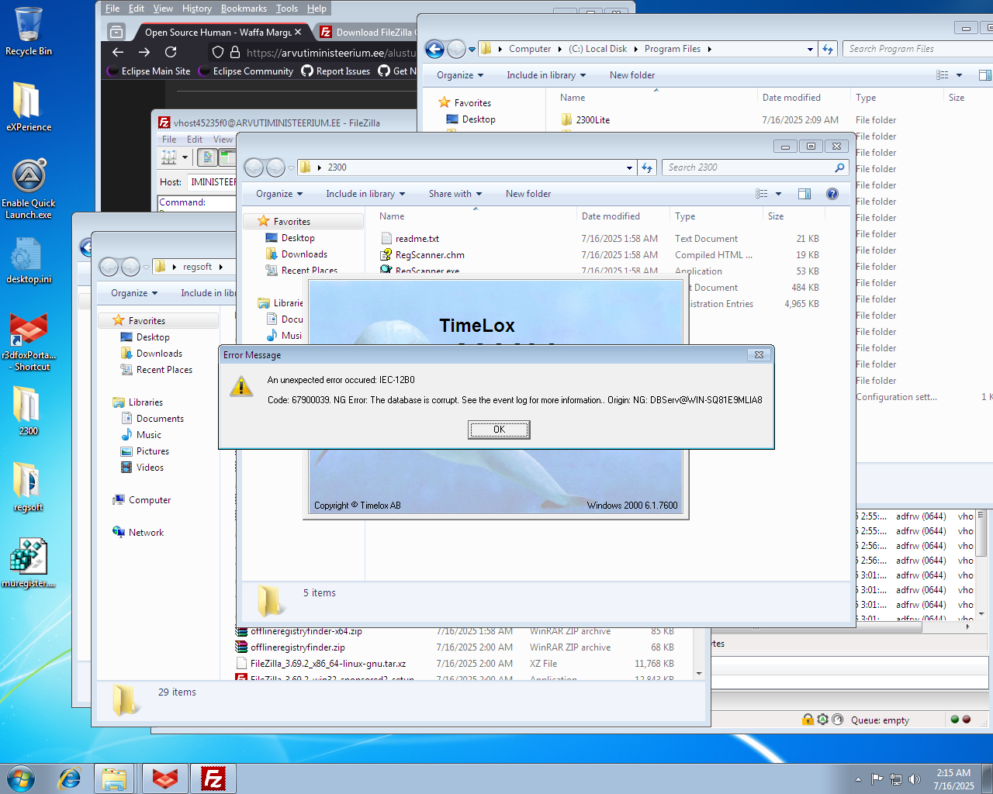This screenshot has height=794, width=993.
Task: Refresh Program Files address bar
Action: pos(828,49)
